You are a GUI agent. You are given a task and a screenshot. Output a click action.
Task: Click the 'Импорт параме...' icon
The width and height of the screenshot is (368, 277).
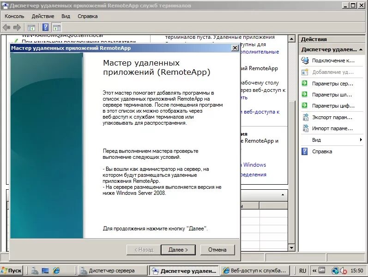[x=305, y=128]
